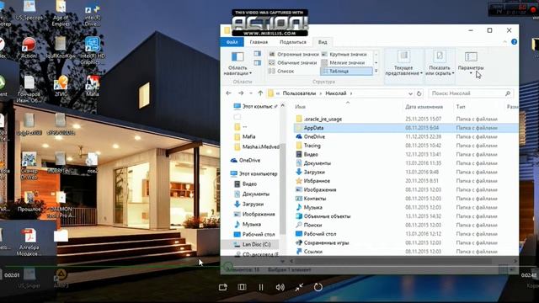Switch to the Главная ribbon tab
539x303 pixels.
pyautogui.click(x=259, y=42)
